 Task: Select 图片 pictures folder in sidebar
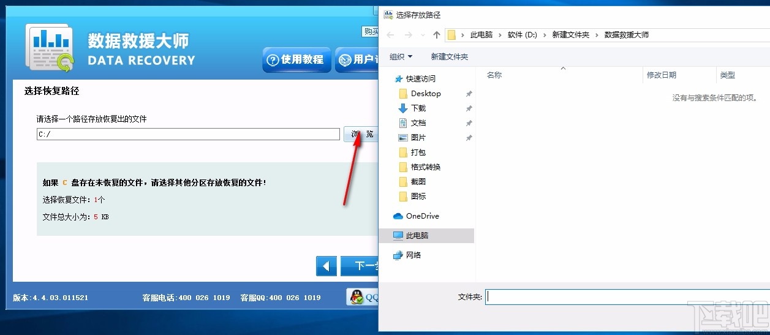pyautogui.click(x=418, y=137)
